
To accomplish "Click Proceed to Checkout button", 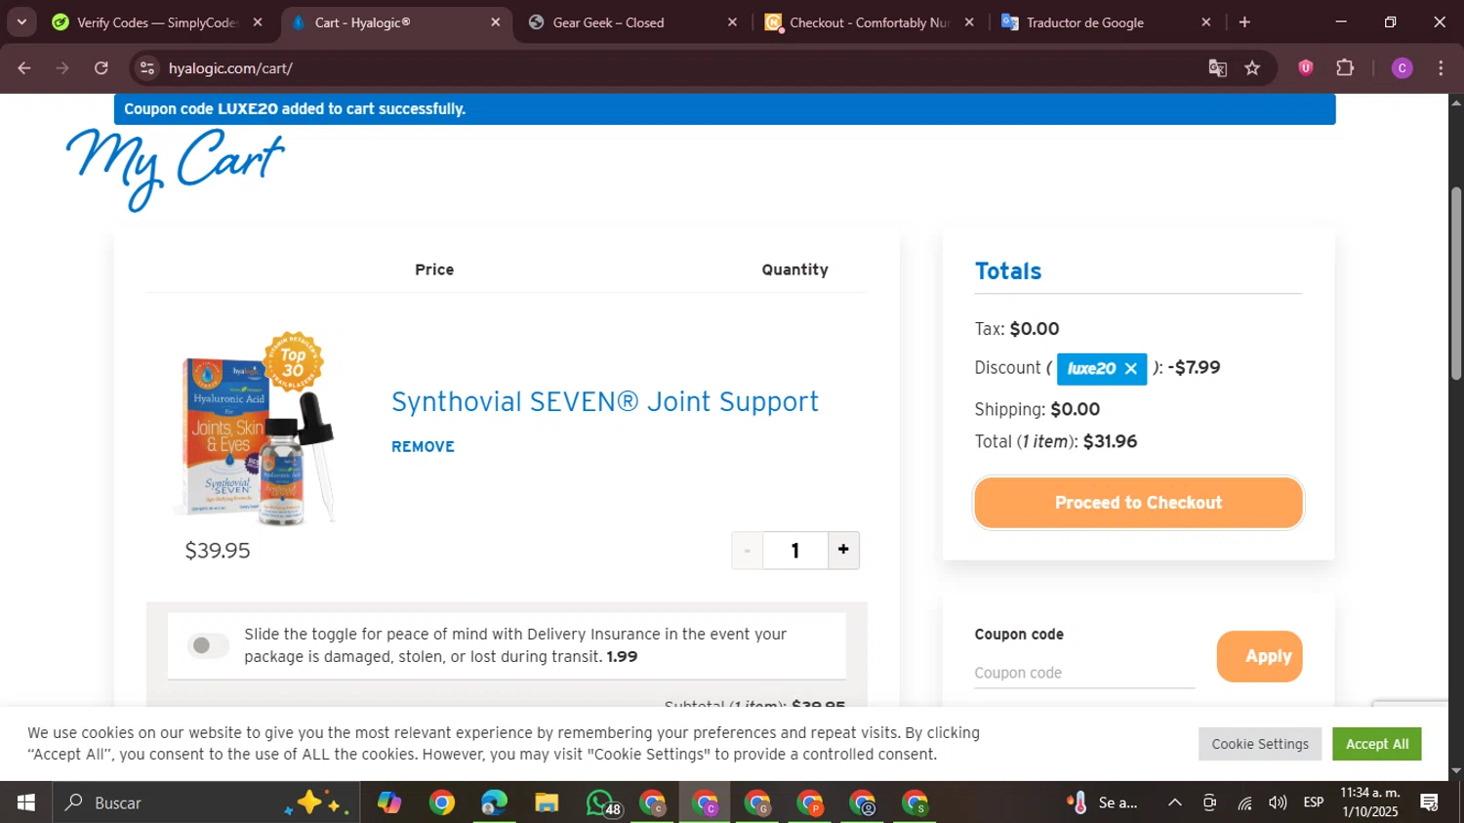I will click(1138, 503).
